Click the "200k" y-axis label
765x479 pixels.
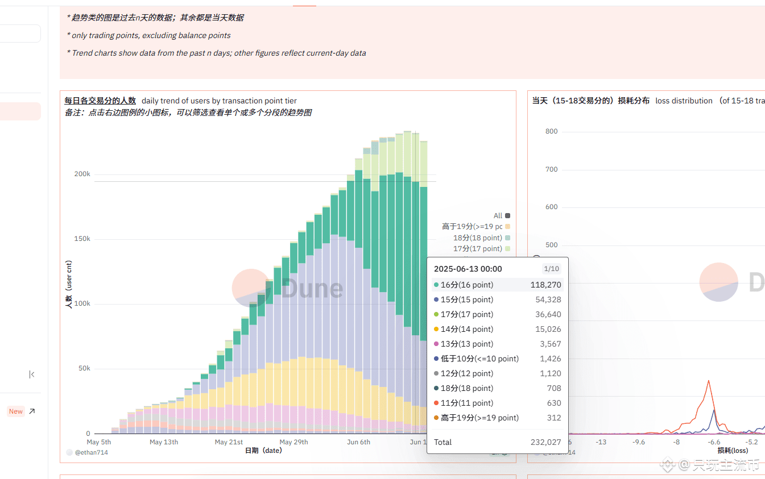click(x=82, y=174)
